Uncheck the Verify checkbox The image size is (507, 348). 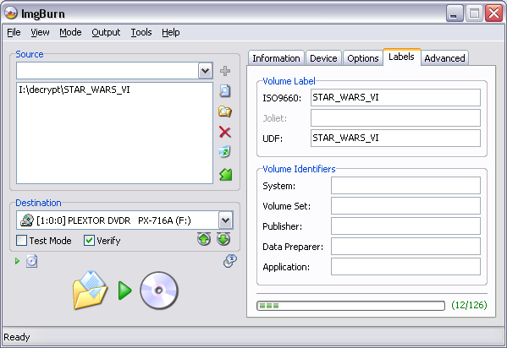89,241
